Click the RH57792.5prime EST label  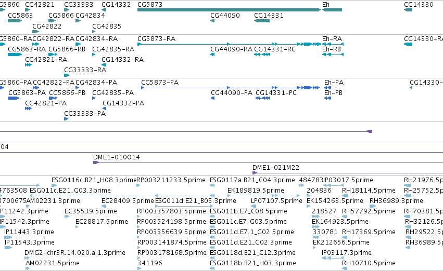point(369,211)
